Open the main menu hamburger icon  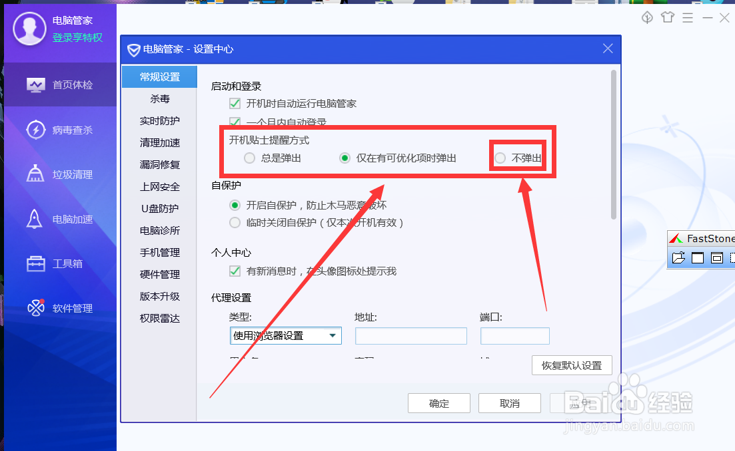tap(688, 18)
